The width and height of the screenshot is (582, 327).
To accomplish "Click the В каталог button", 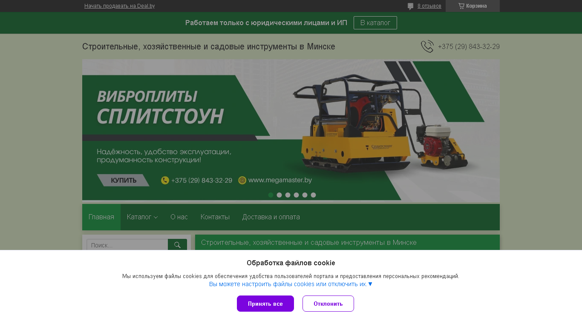I will (x=375, y=23).
